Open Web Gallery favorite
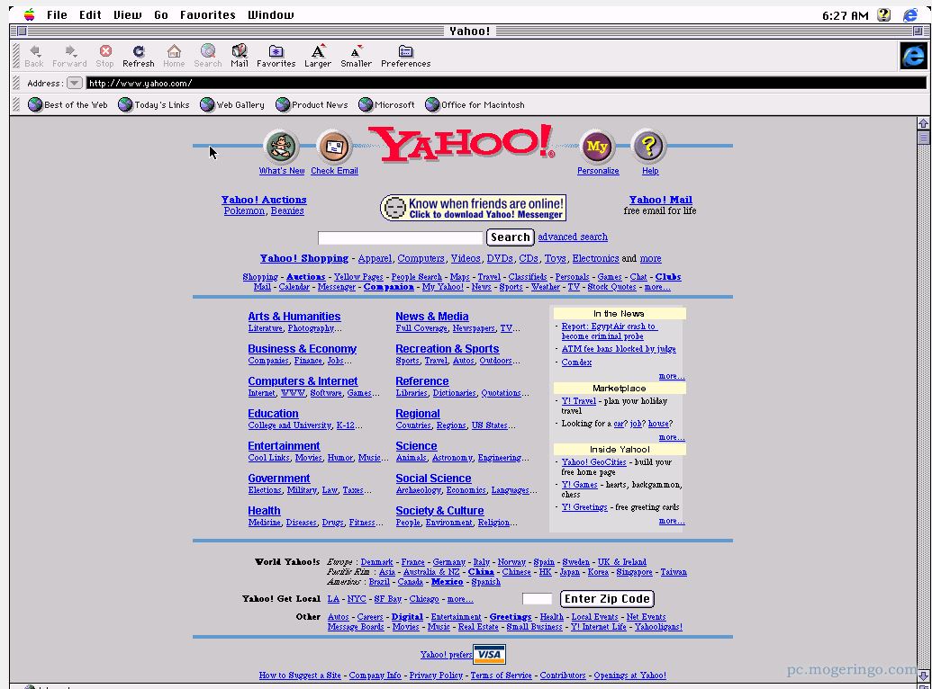This screenshot has width=932, height=689. tap(232, 104)
